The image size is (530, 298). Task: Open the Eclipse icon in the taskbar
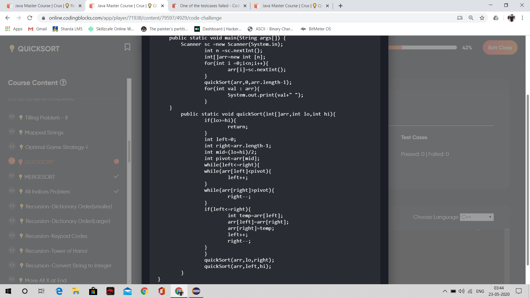196,291
